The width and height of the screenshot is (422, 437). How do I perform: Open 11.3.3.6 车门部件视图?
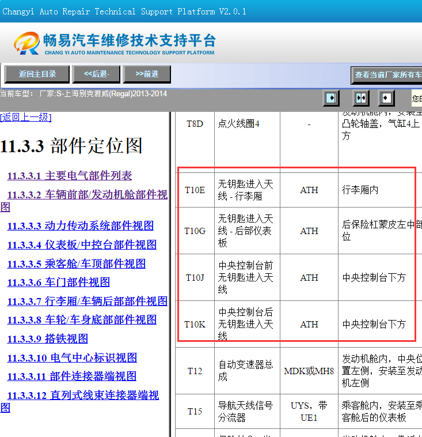click(59, 282)
